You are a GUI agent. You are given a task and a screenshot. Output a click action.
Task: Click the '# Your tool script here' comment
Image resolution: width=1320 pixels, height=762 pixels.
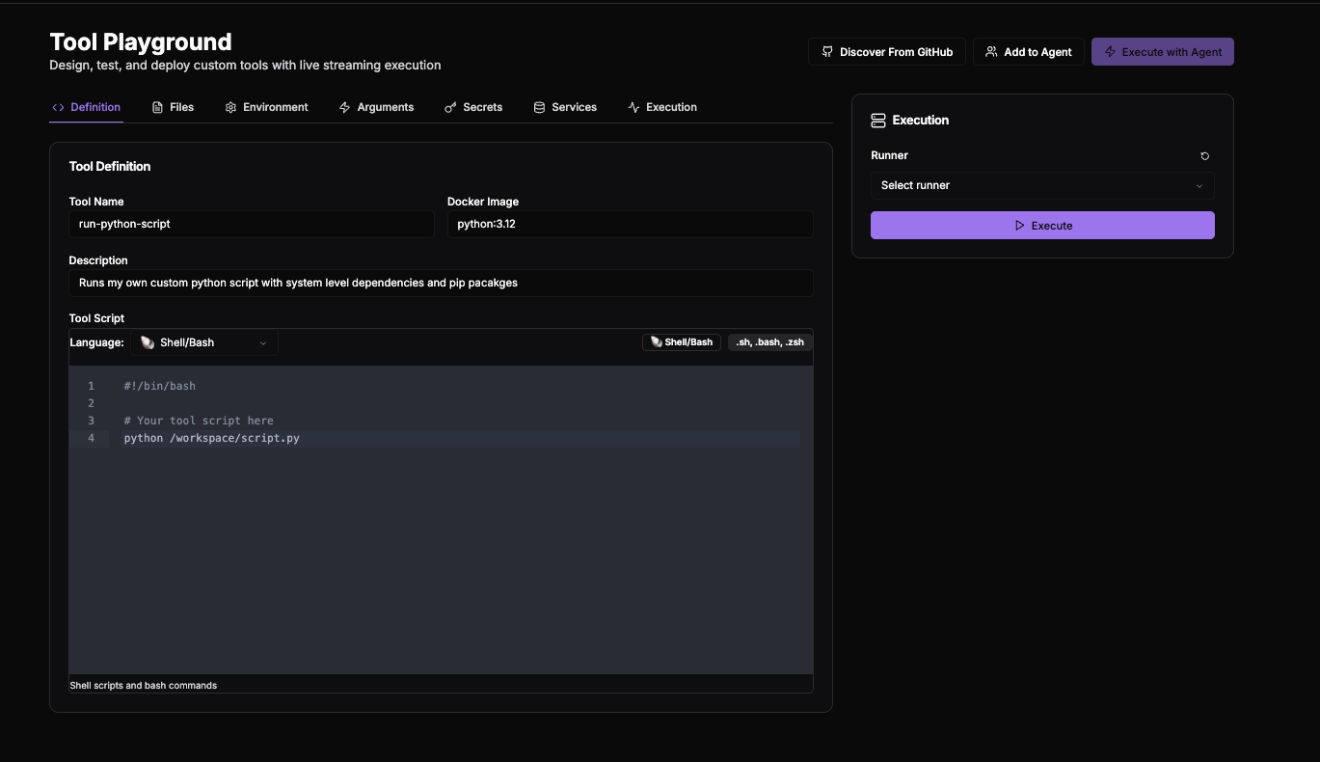[199, 421]
